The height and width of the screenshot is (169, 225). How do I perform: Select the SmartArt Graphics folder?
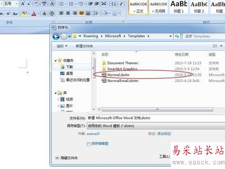point(122,69)
